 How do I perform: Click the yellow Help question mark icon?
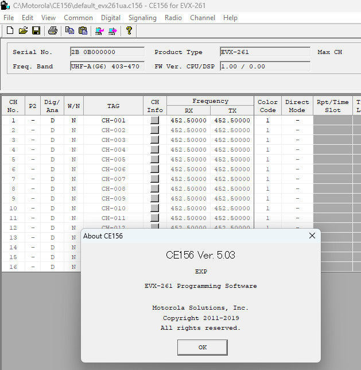[129, 30]
